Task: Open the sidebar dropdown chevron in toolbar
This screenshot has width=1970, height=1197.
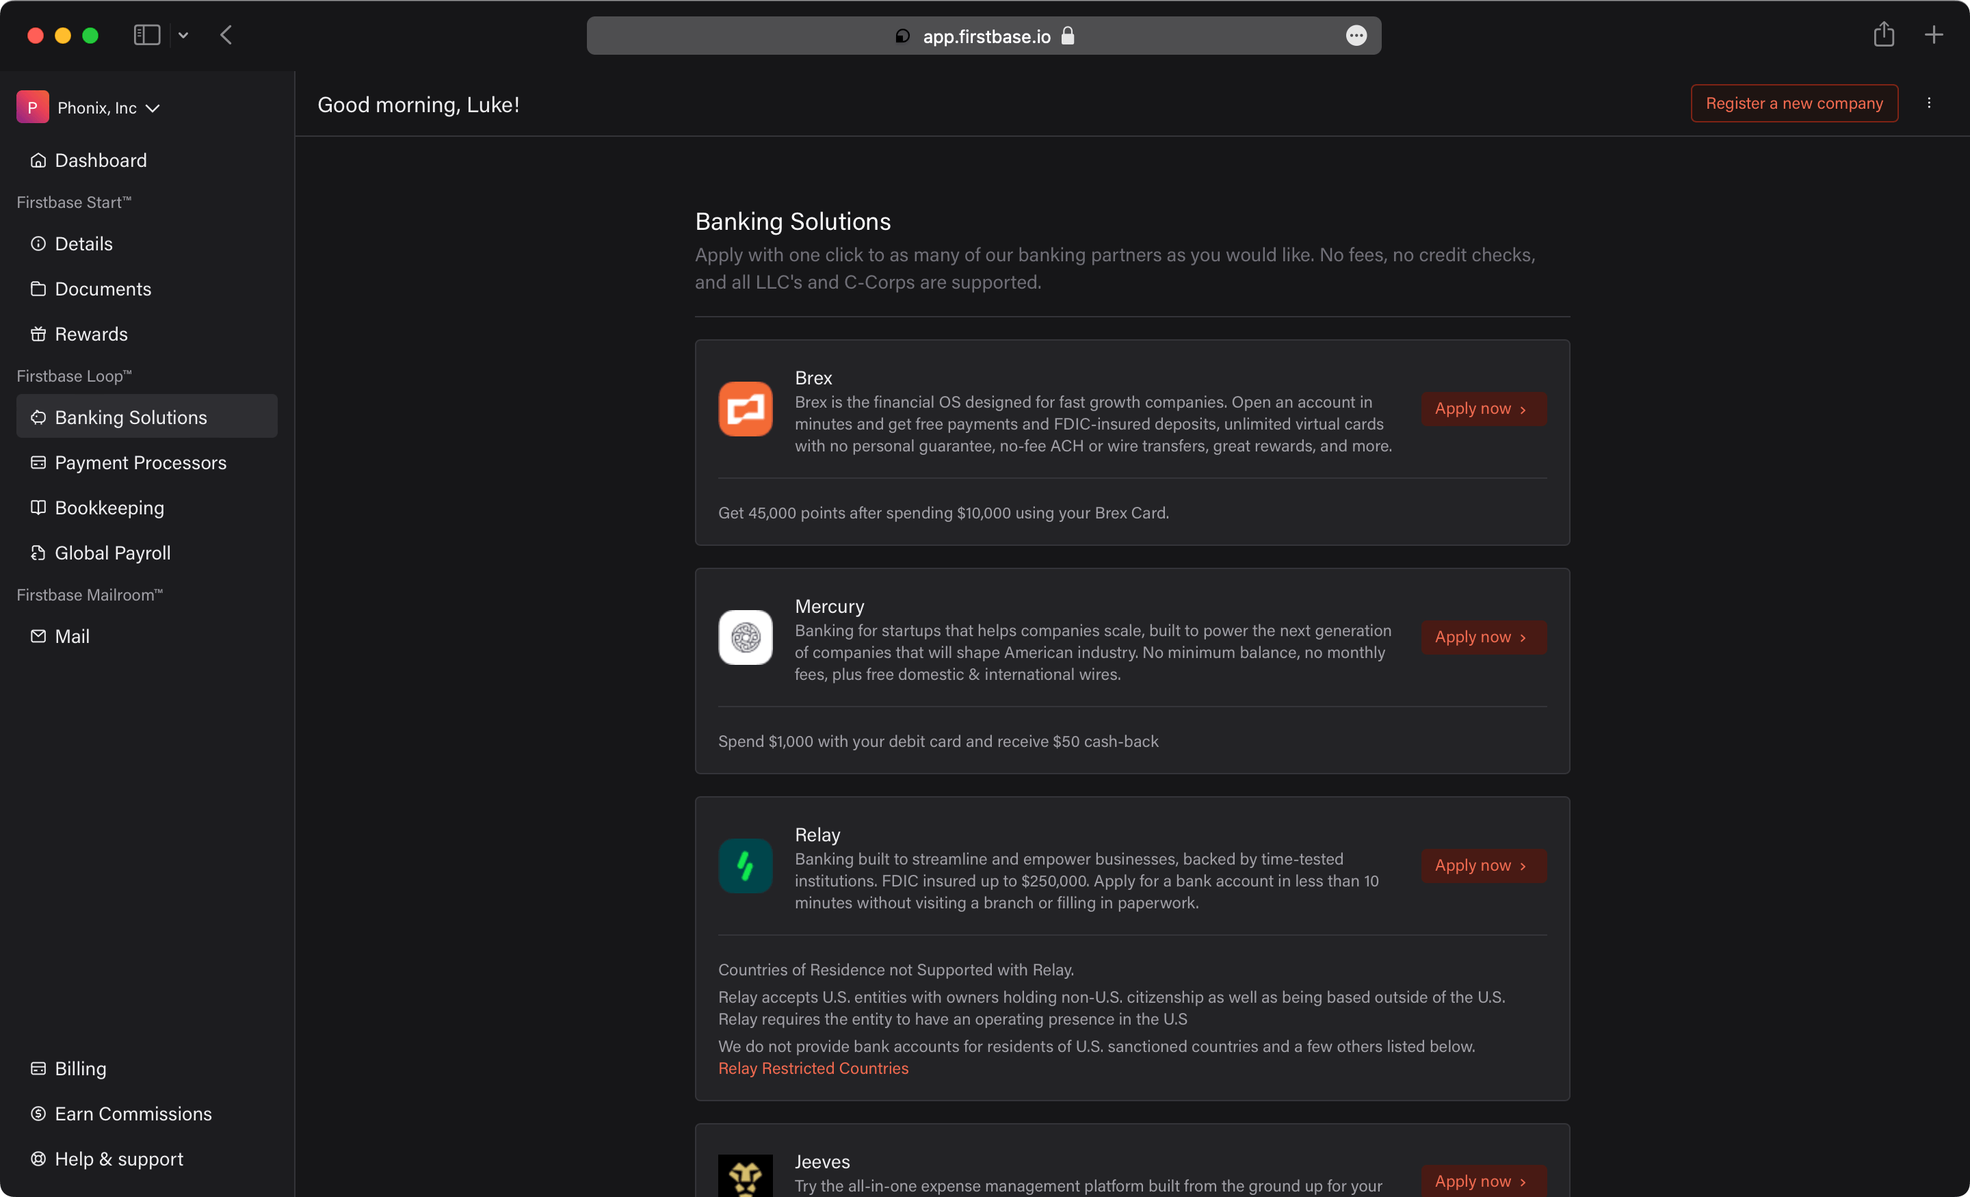Action: coord(183,35)
